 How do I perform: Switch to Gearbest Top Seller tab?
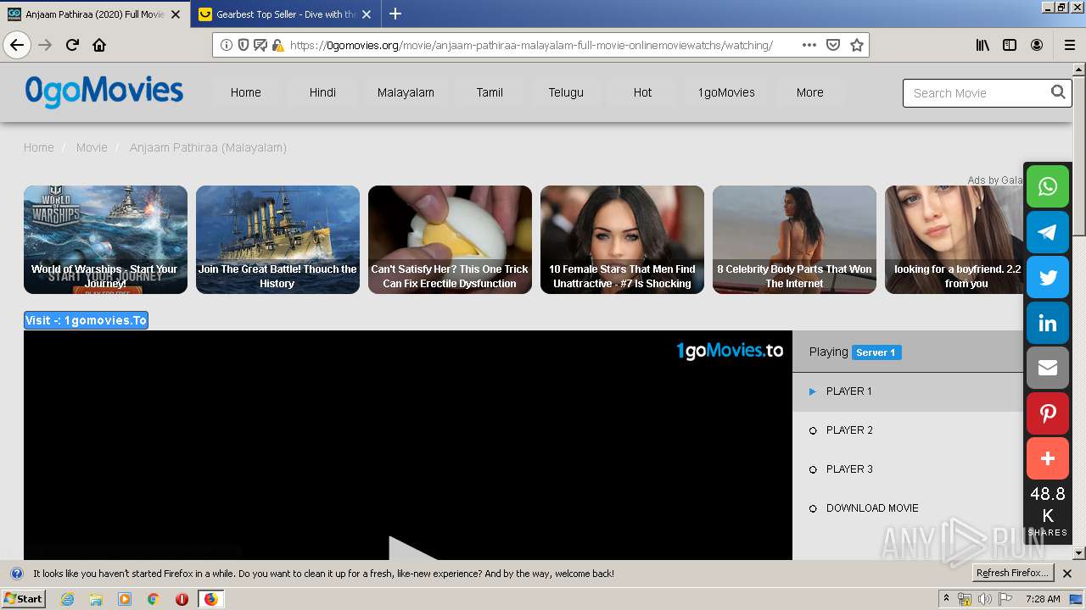point(284,14)
